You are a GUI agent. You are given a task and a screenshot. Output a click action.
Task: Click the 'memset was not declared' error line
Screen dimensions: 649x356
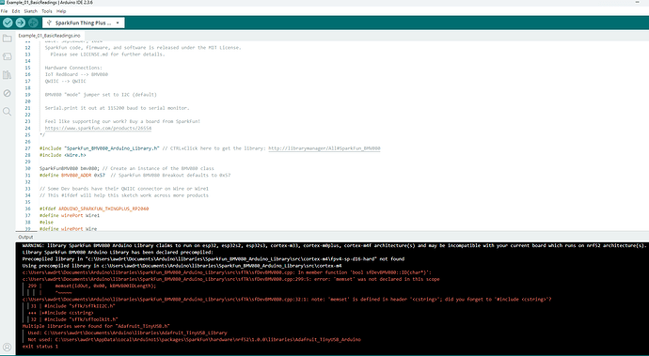pos(231,279)
